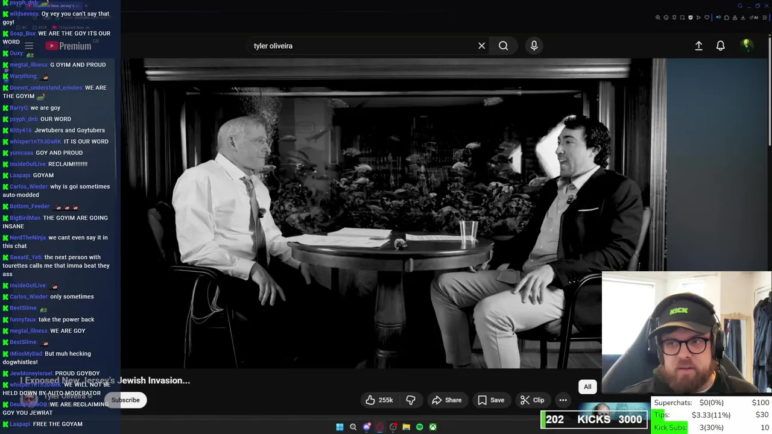Click the Tips $3.33 goal progress bar
This screenshot has height=434, width=772.
[712, 415]
